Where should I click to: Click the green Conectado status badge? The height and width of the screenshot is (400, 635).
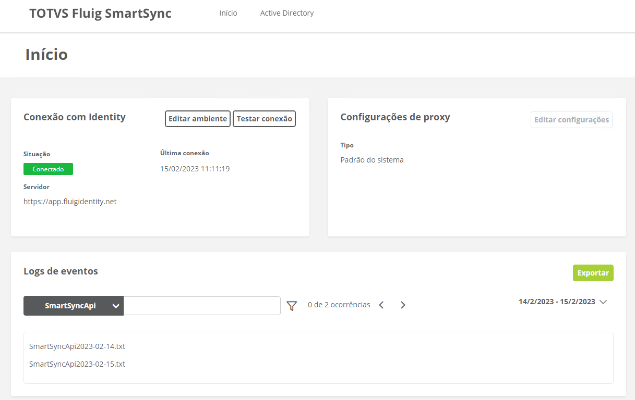[48, 169]
